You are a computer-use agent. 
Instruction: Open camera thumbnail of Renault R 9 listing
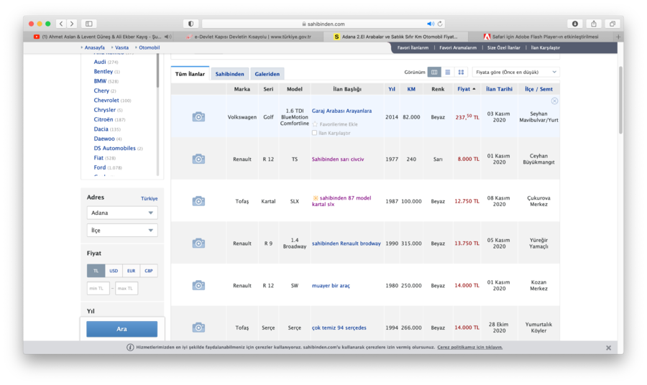[198, 243]
